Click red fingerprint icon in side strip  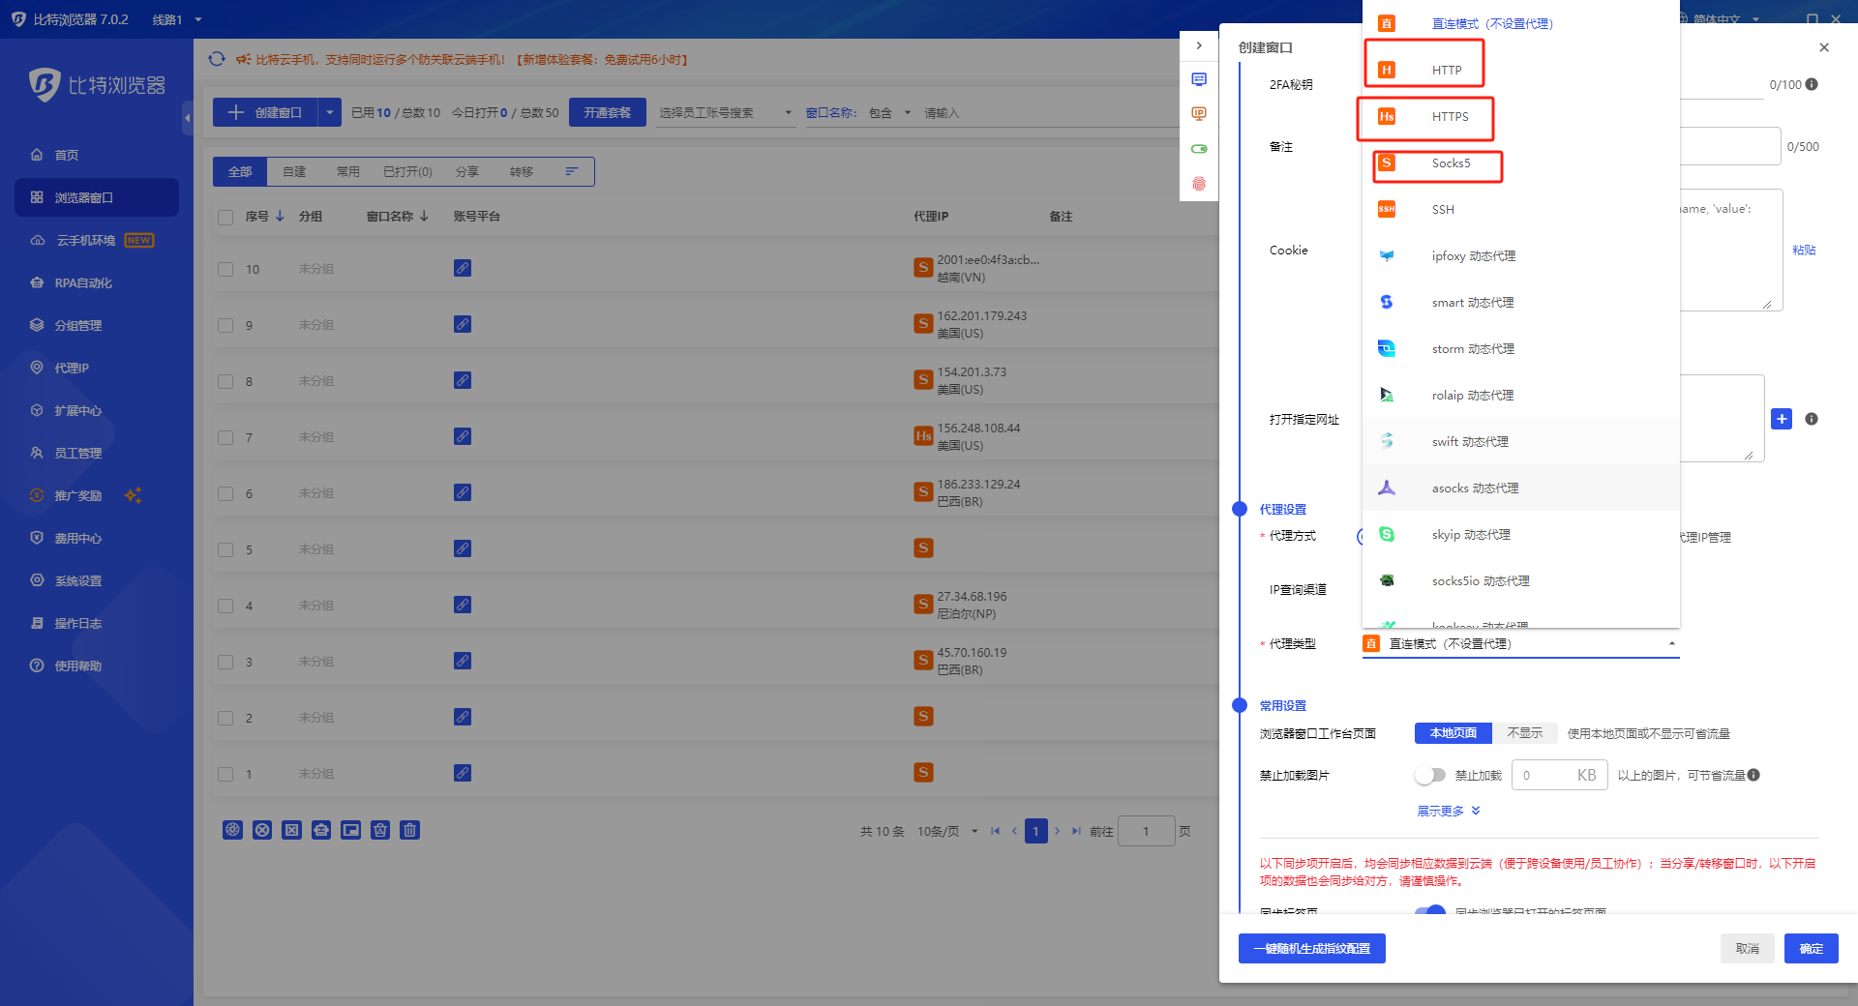(1199, 184)
